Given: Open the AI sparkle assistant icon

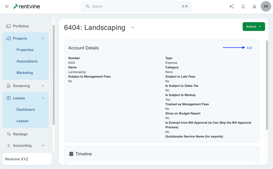Looking at the screenshot, I should 231,6.
